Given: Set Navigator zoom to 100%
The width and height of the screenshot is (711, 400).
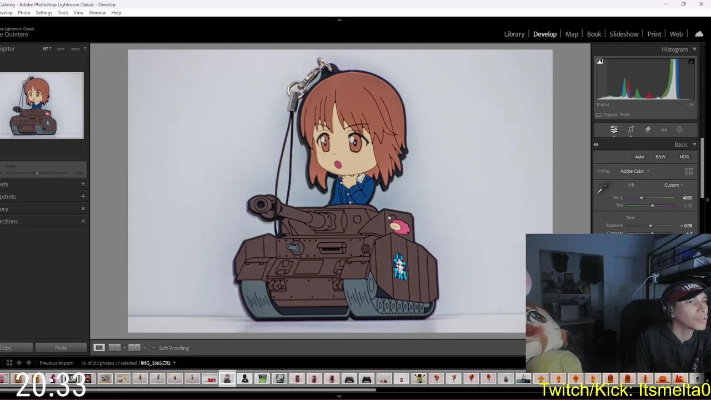Looking at the screenshot, I should coord(61,49).
